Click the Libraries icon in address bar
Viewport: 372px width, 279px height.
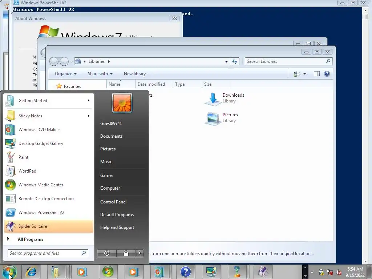[x=78, y=61]
